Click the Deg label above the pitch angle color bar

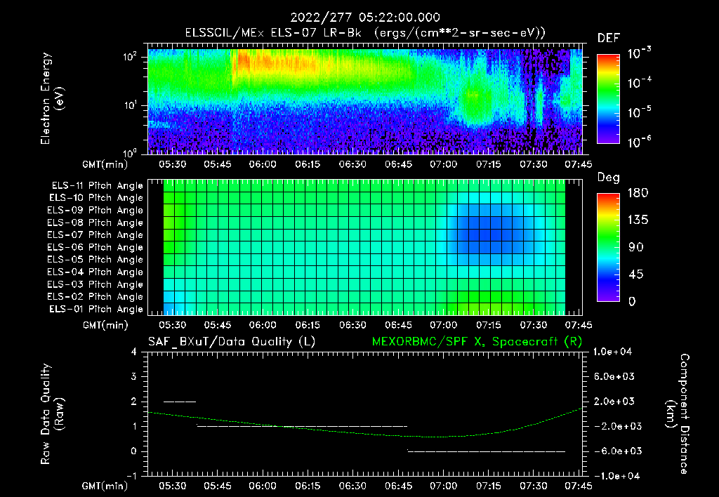pos(609,178)
